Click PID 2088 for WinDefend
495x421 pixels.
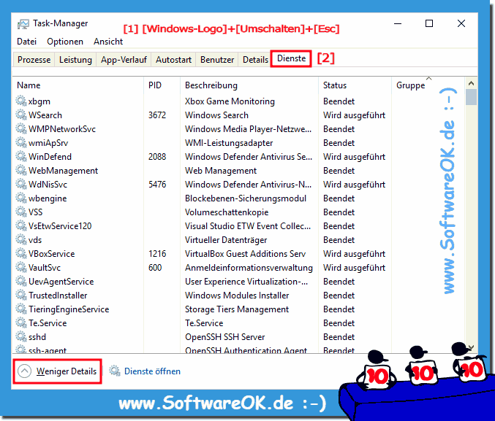point(157,157)
